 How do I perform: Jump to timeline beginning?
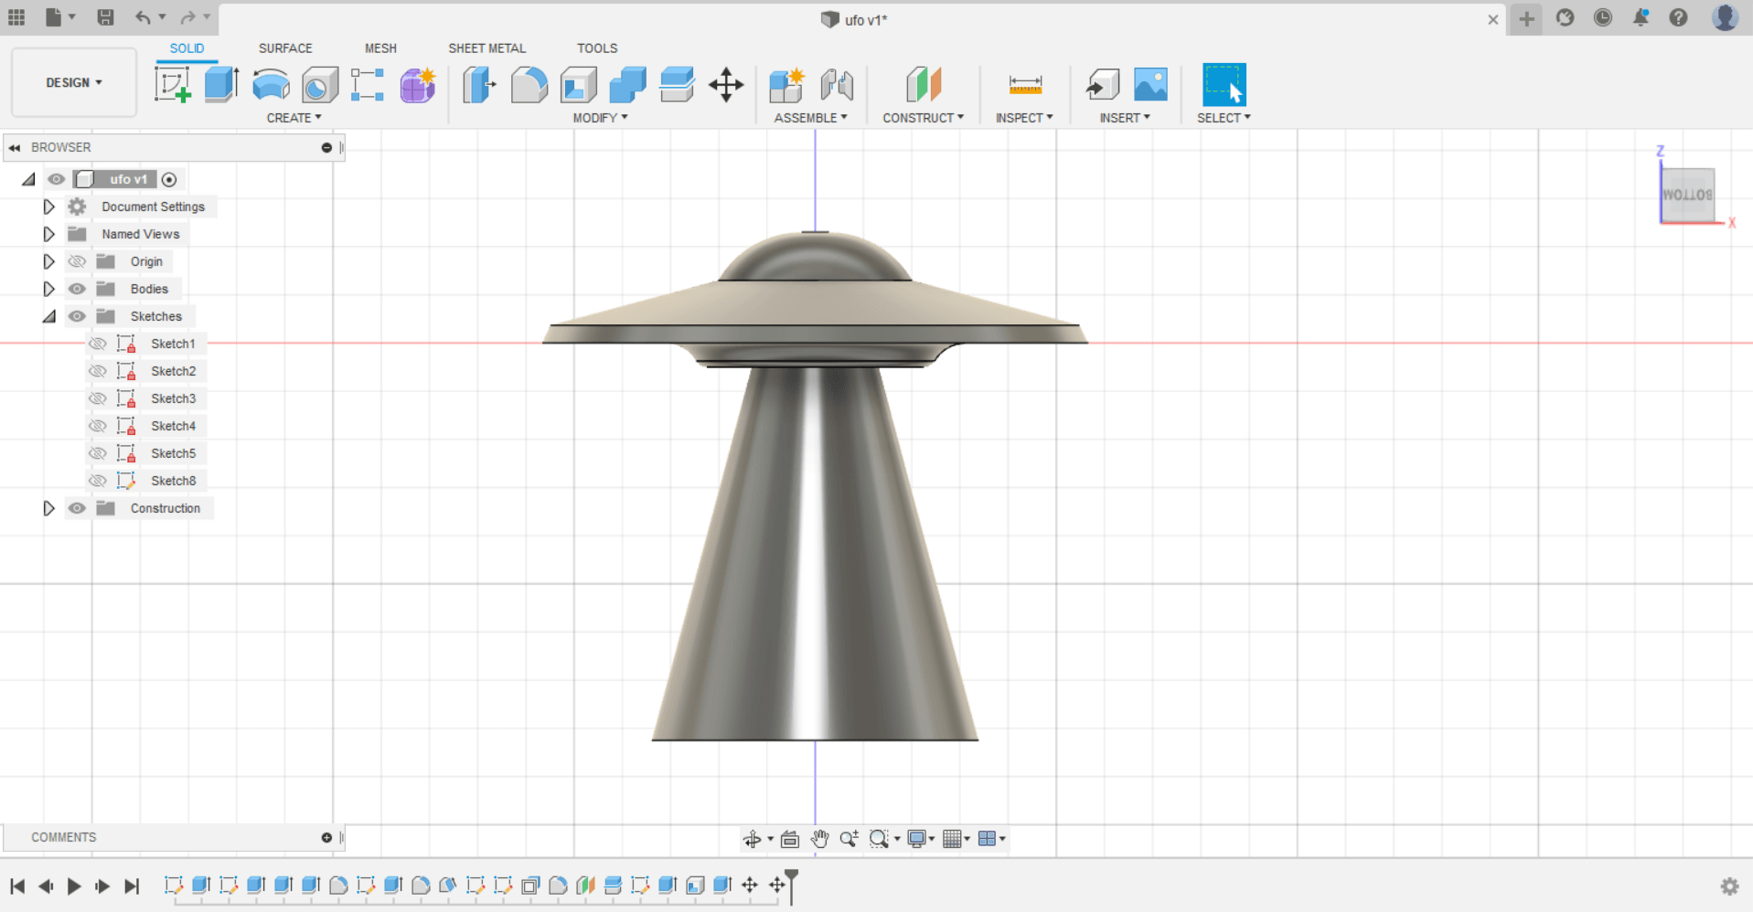pyautogui.click(x=17, y=885)
